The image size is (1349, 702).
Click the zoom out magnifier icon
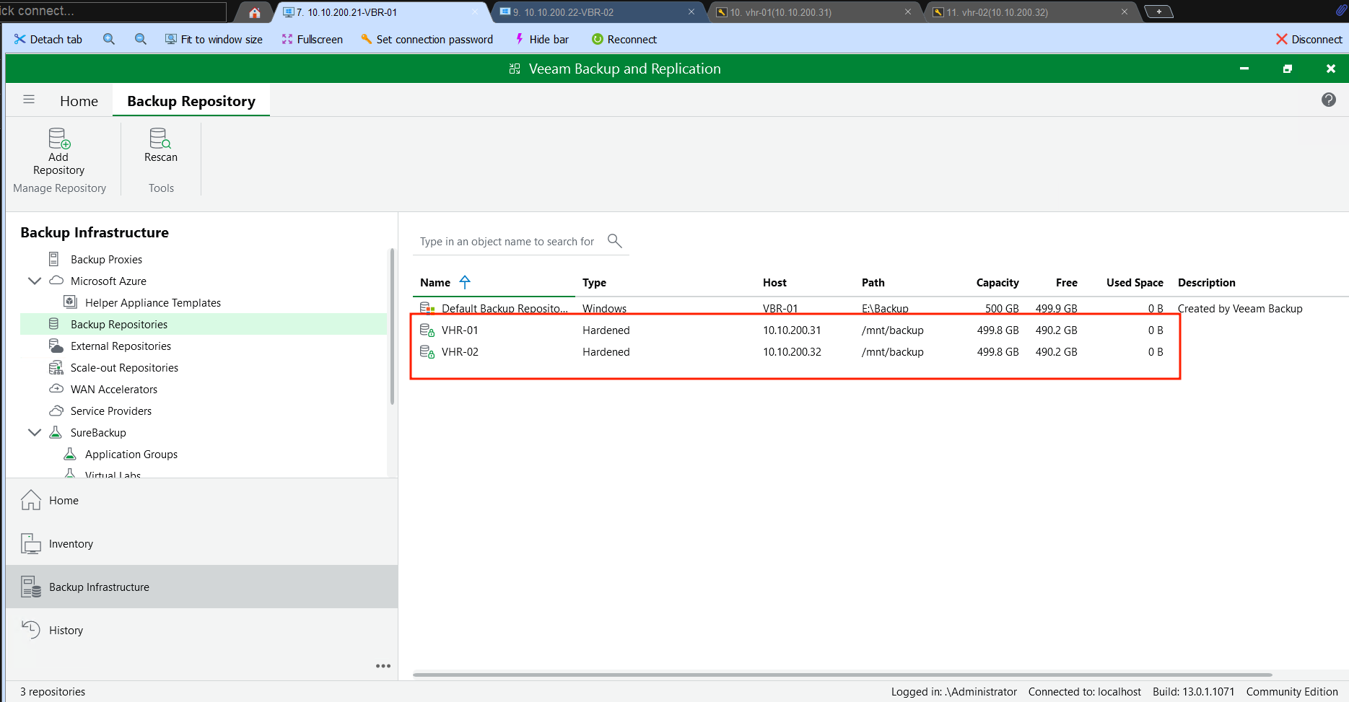141,39
